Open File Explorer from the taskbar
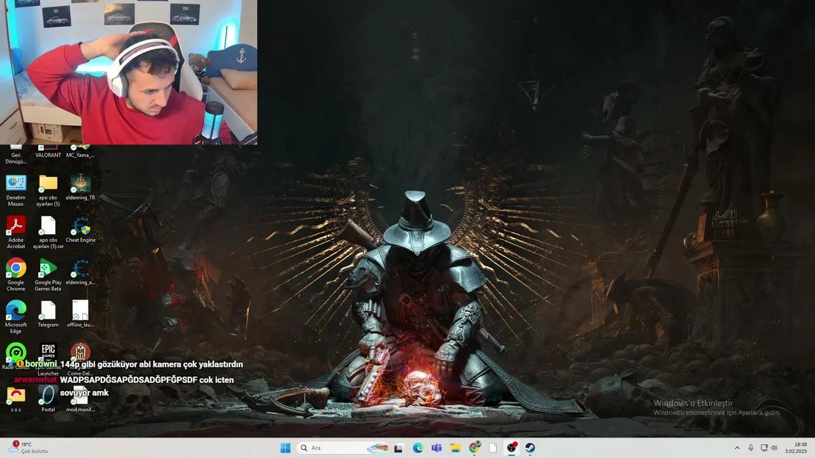The image size is (815, 458). click(x=455, y=448)
